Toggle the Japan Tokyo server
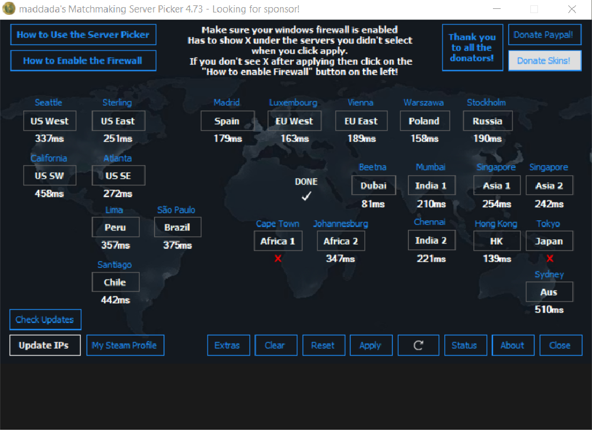592x431 pixels. pyautogui.click(x=549, y=241)
